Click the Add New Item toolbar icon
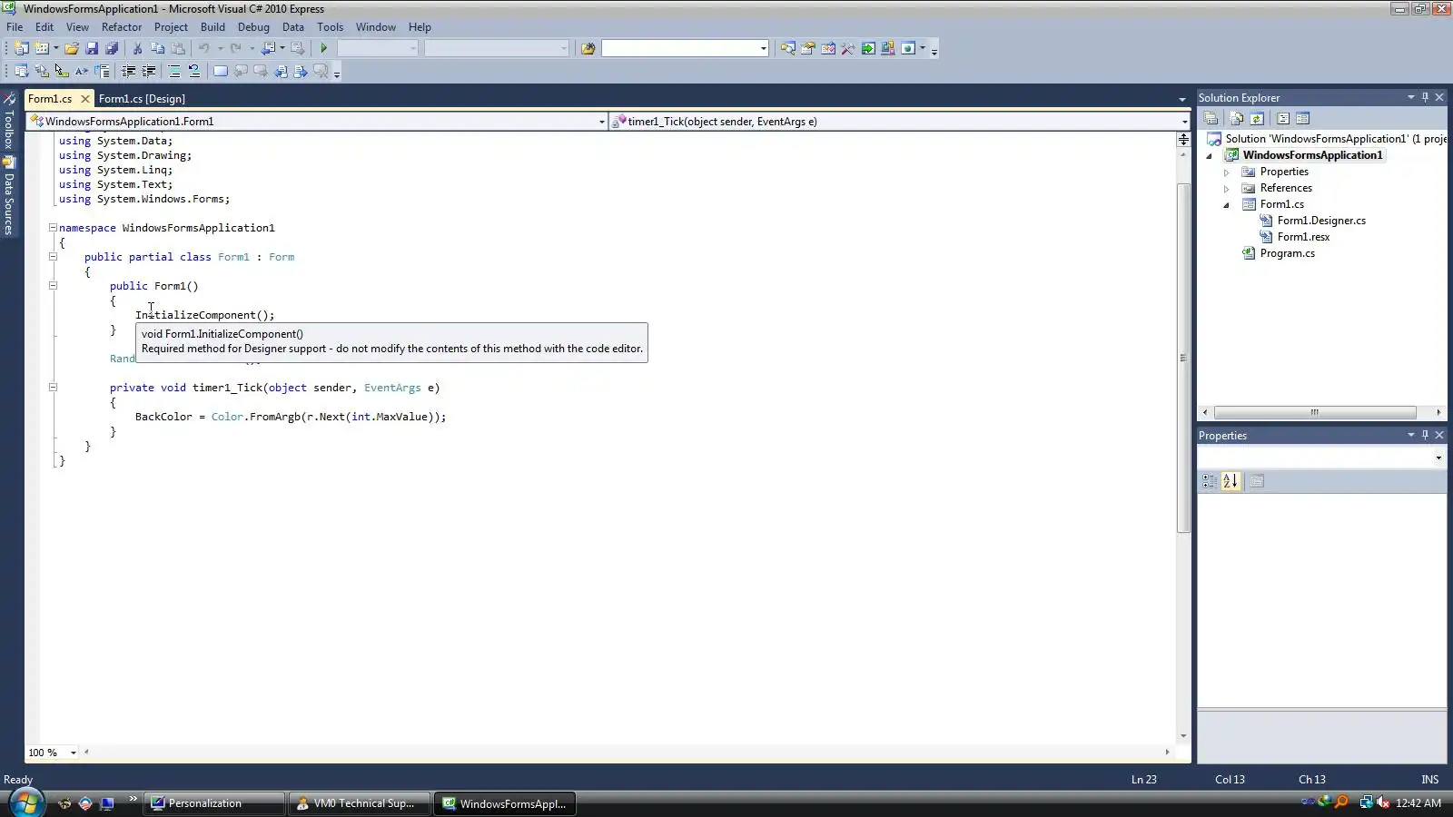1453x817 pixels. tap(42, 48)
